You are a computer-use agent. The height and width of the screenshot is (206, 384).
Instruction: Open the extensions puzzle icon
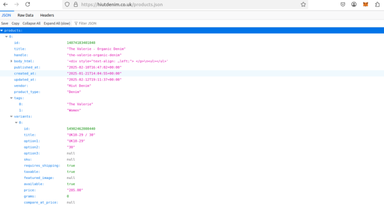coord(376,4)
